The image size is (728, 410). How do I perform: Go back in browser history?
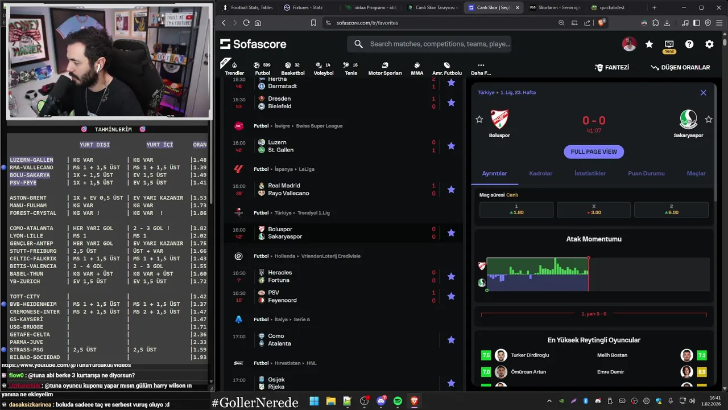coord(224,23)
